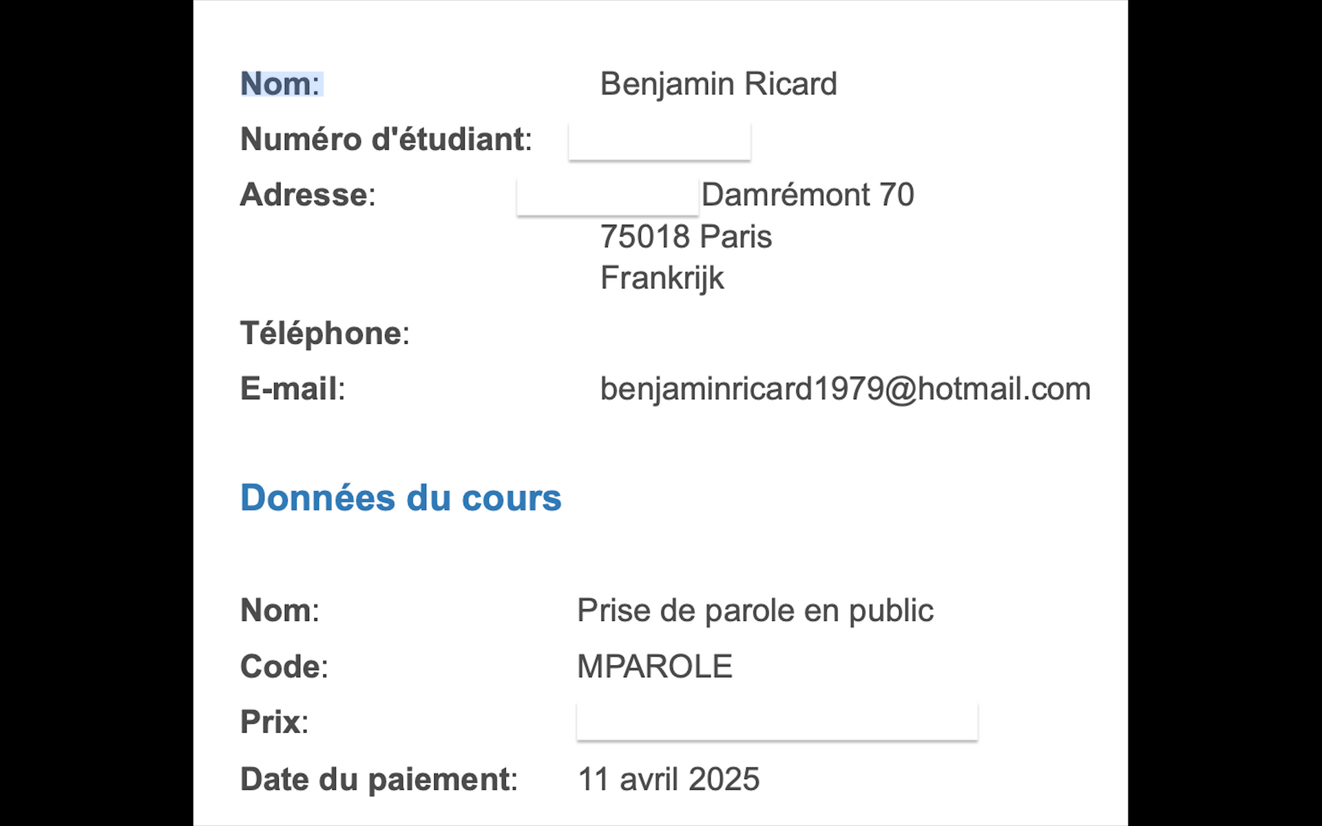Image resolution: width=1322 pixels, height=826 pixels.
Task: Click the benjaminricard1979@hotmail.com email address
Action: [845, 389]
